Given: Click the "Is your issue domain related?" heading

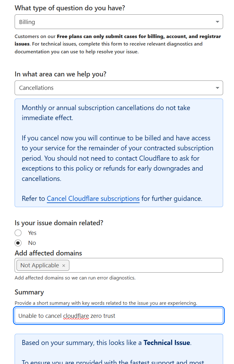Looking at the screenshot, I should tap(59, 223).
